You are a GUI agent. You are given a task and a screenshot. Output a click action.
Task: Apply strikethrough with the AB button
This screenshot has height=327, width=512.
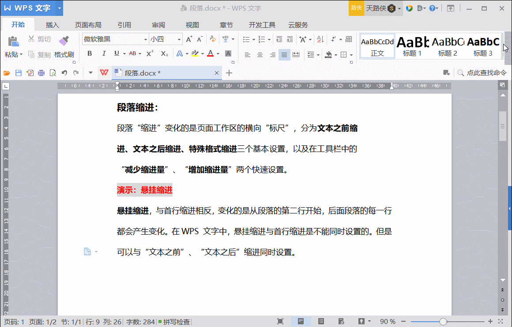pos(132,53)
